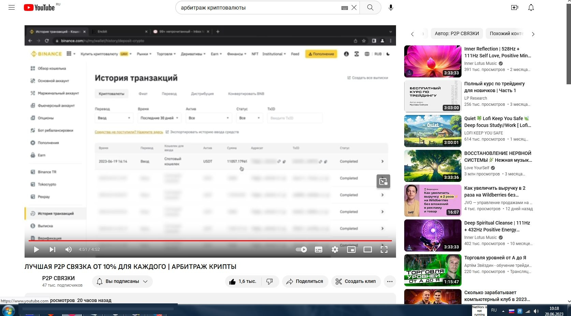Click Создать клип button
This screenshot has height=316, width=571.
[356, 282]
